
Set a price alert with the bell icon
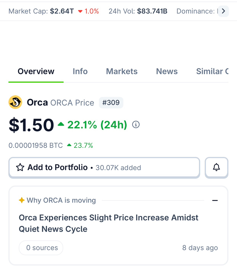click(x=216, y=167)
